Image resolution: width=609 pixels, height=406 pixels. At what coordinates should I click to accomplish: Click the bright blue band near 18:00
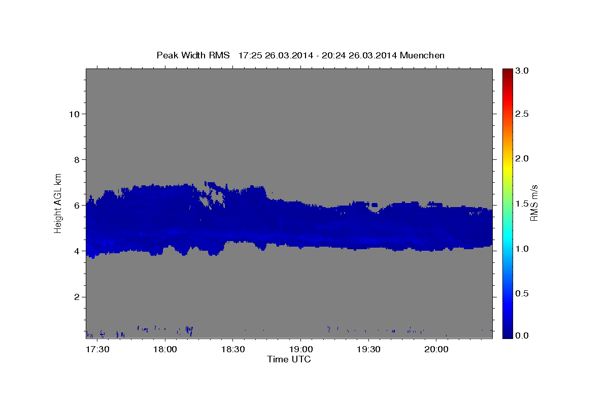coord(165,233)
